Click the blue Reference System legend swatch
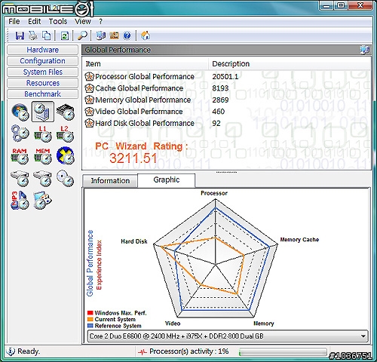The height and width of the screenshot is (362, 377). 90,326
